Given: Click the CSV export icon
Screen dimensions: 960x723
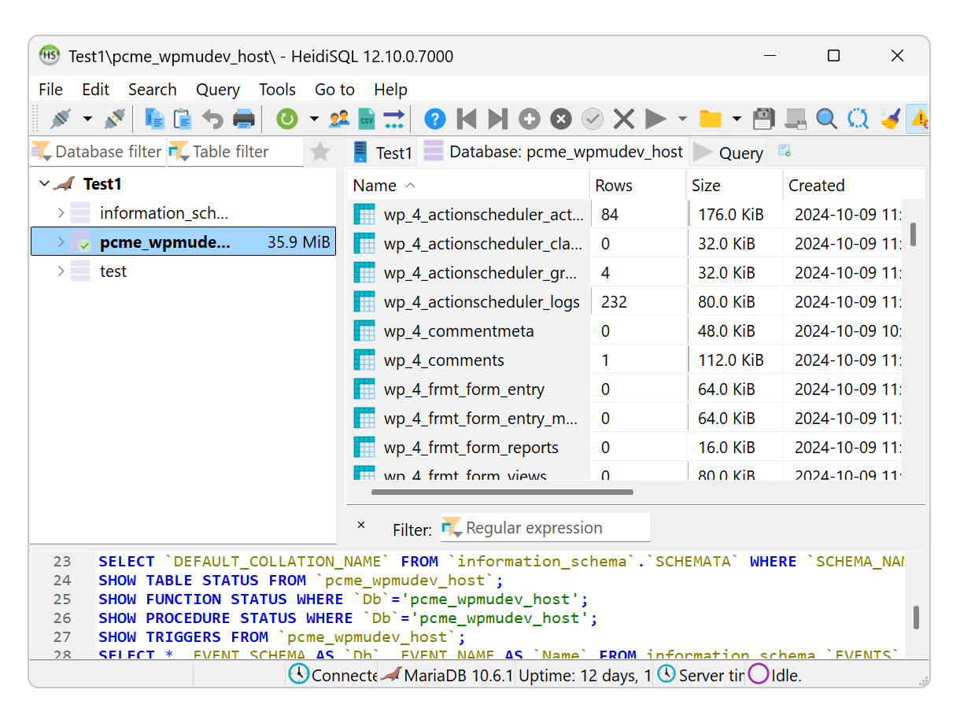Looking at the screenshot, I should pos(366,120).
